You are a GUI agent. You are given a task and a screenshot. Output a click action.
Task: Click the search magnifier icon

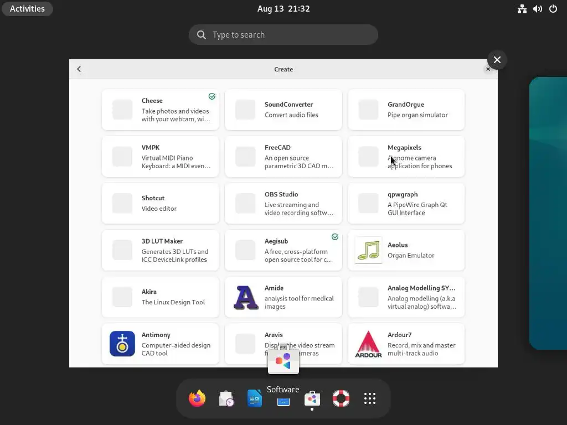(202, 35)
